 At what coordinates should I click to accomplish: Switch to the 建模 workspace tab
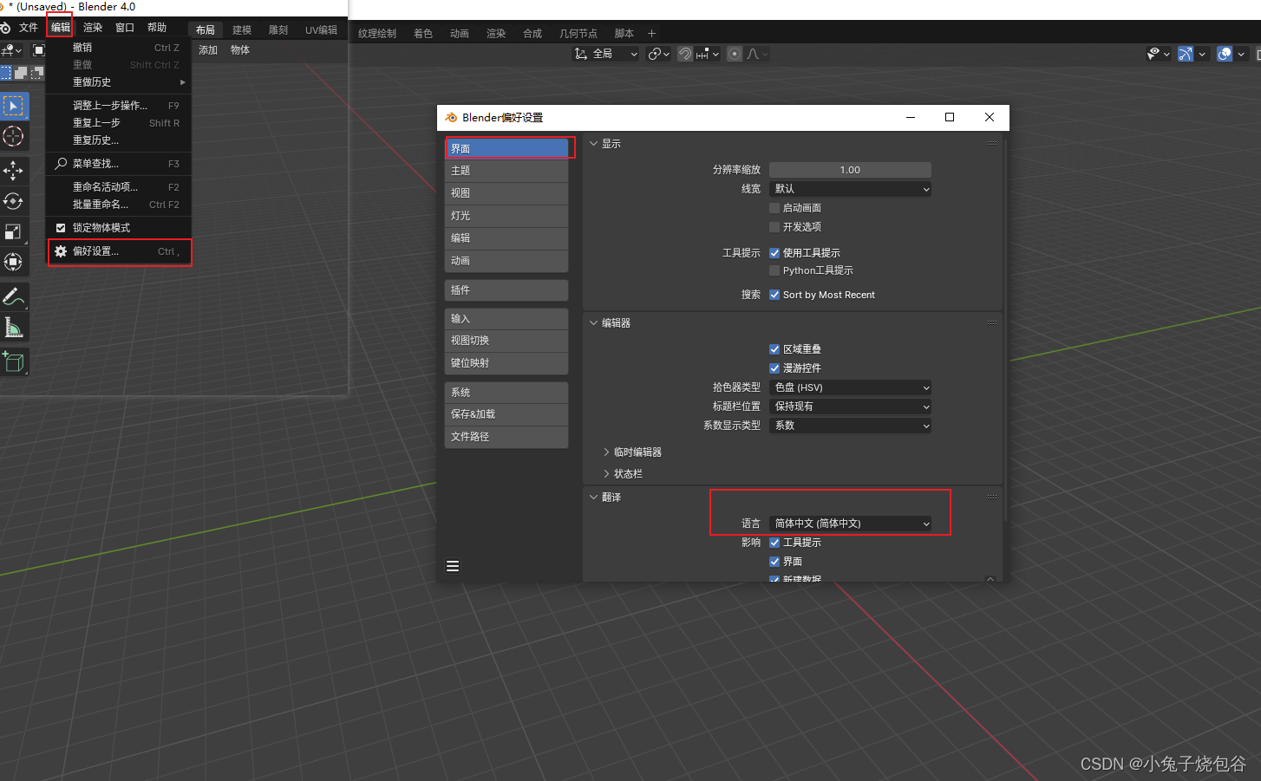pos(242,30)
